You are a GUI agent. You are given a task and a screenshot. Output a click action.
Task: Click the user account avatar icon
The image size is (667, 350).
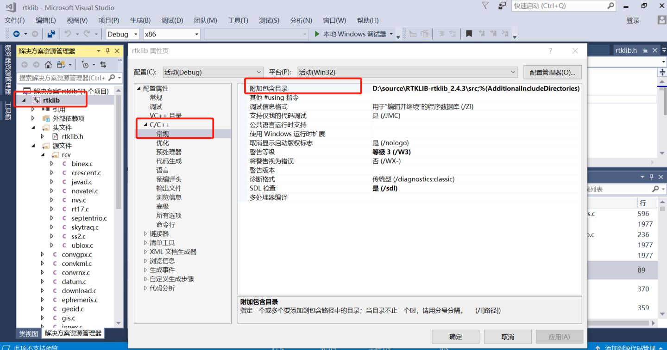[662, 20]
